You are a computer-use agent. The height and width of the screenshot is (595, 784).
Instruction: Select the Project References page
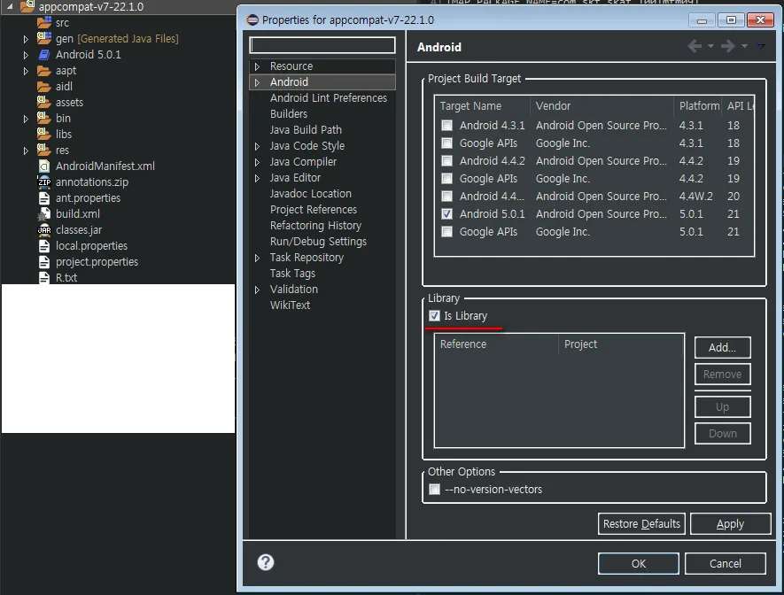(314, 209)
